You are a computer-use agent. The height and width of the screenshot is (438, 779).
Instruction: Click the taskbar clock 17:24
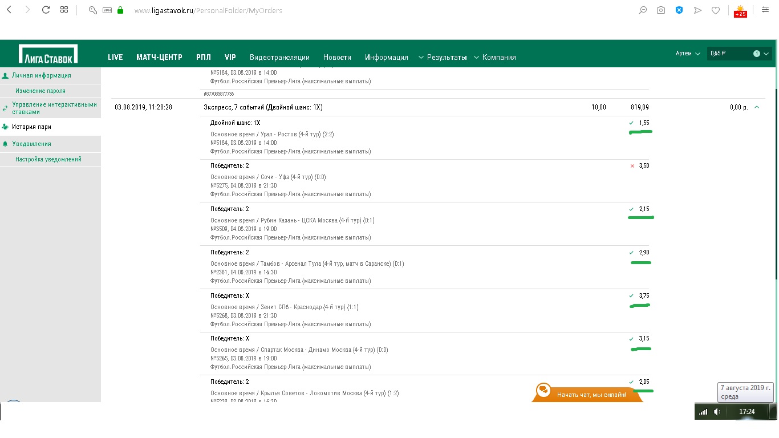[747, 411]
